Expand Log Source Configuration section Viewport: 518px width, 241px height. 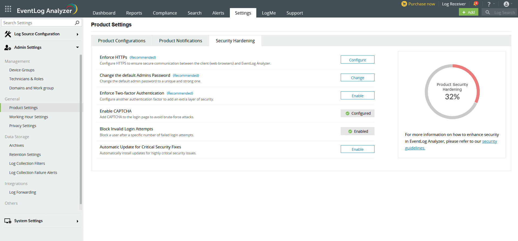tap(77, 34)
